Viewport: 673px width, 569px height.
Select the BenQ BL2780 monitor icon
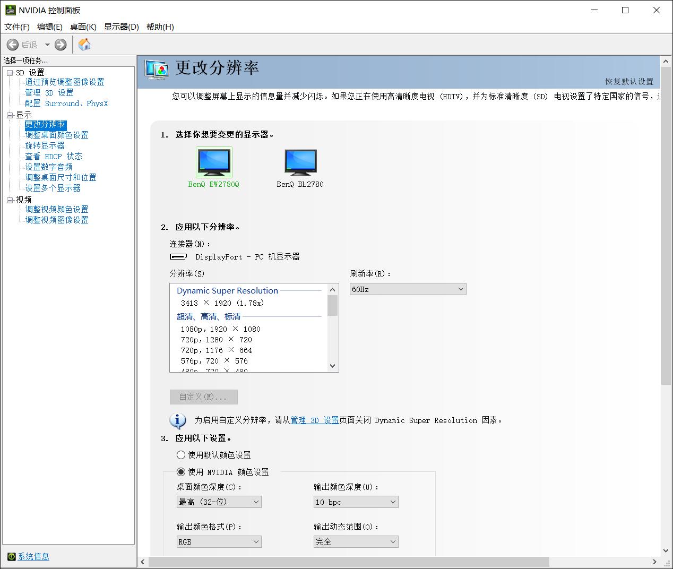pyautogui.click(x=300, y=162)
